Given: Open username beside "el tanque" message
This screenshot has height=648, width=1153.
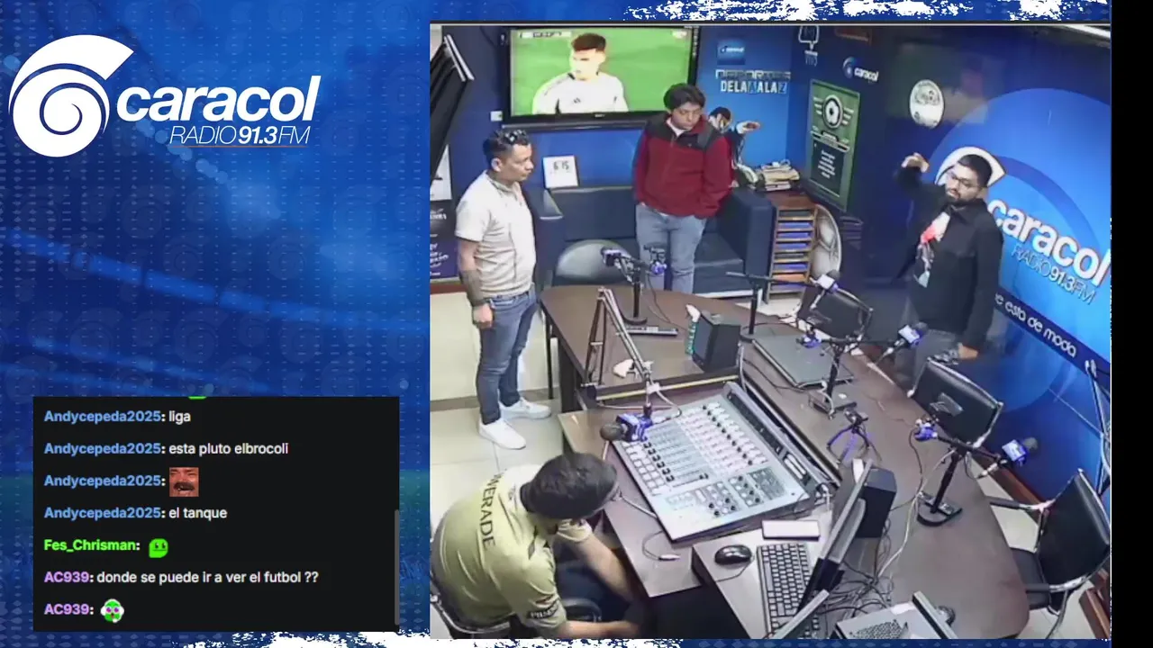Looking at the screenshot, I should click(104, 513).
